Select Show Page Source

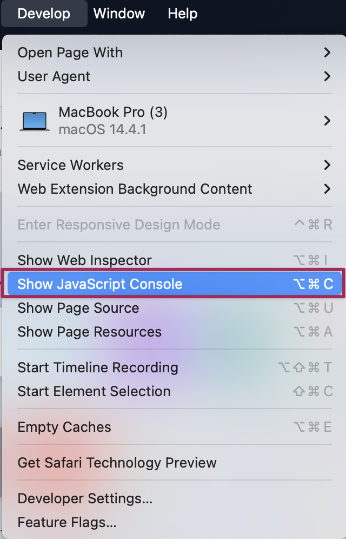click(x=78, y=308)
